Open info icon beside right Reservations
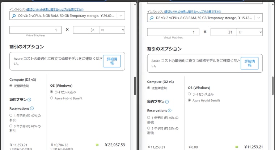 click(169, 110)
